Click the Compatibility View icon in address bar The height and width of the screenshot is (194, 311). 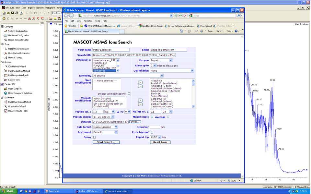point(176,16)
